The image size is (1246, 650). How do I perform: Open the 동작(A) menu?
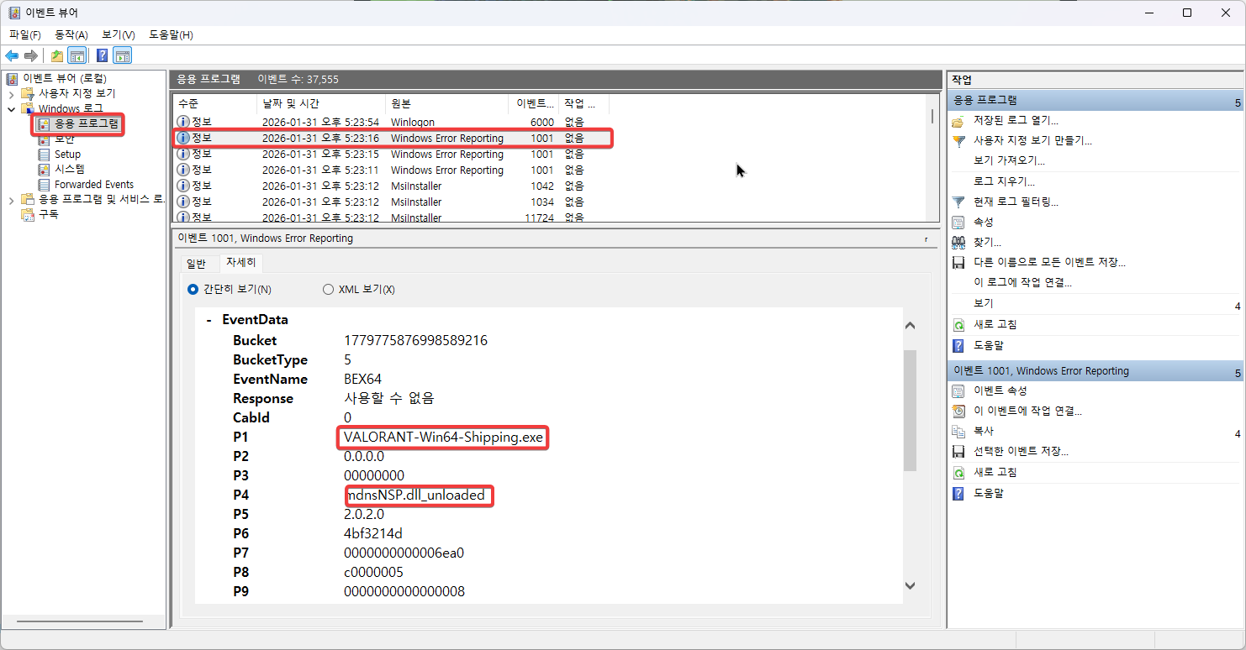point(71,34)
